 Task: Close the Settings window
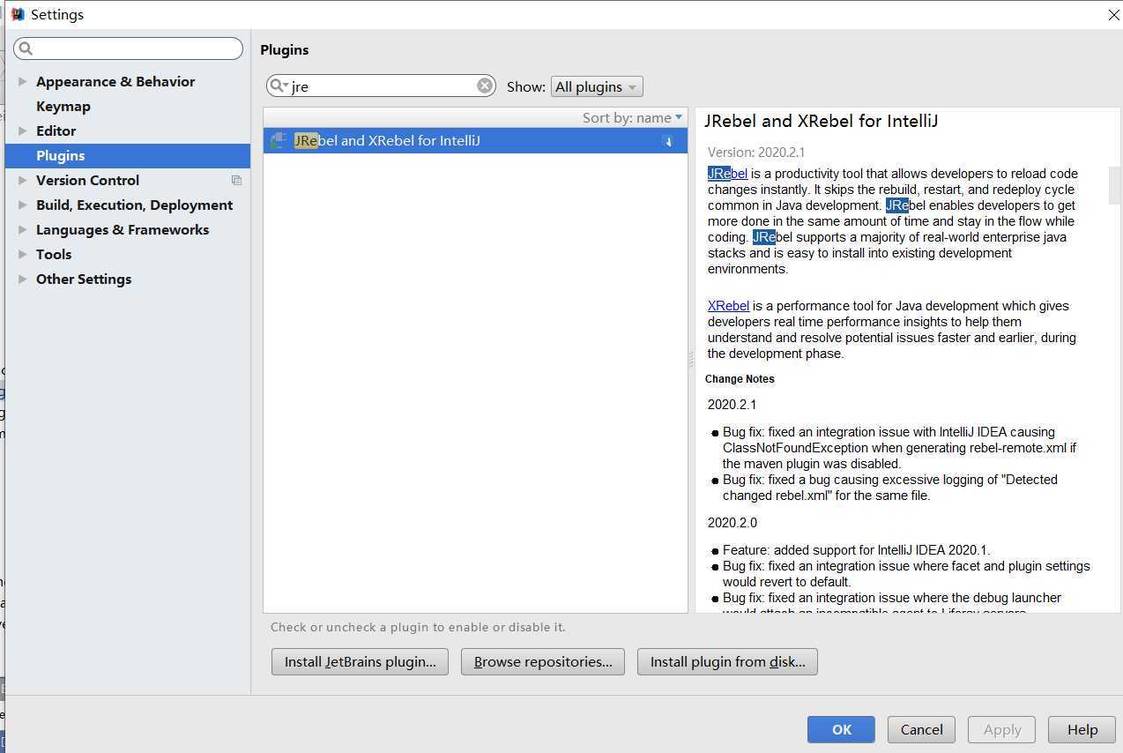point(1113,15)
